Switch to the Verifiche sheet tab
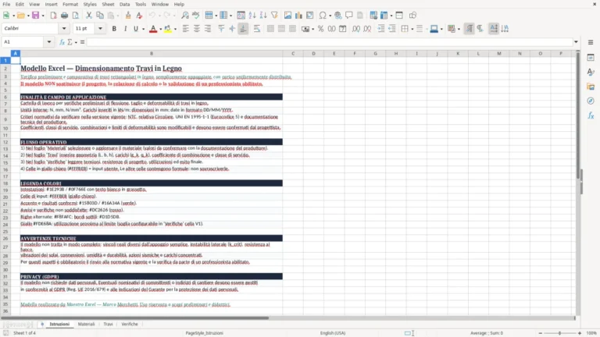The image size is (600, 337). click(130, 324)
